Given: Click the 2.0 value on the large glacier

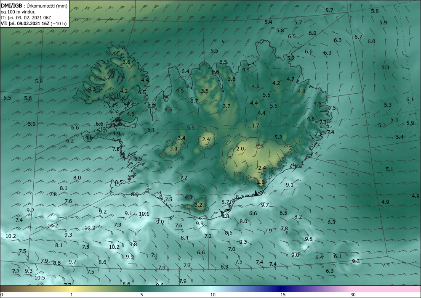Looking at the screenshot, I should [x=240, y=149].
